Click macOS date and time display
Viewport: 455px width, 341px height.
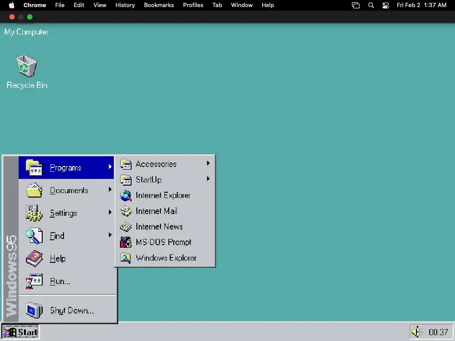pos(421,5)
